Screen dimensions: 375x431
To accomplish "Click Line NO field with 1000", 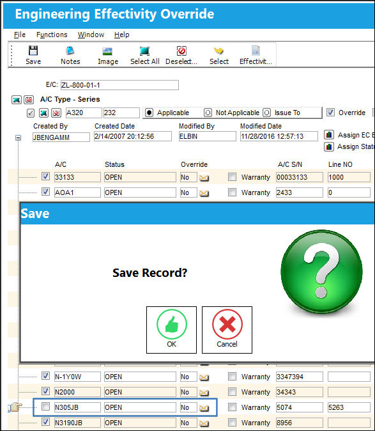I will click(349, 177).
